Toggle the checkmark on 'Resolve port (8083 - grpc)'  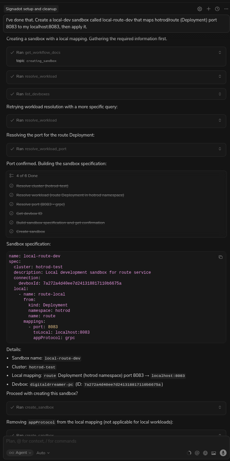(x=11, y=204)
